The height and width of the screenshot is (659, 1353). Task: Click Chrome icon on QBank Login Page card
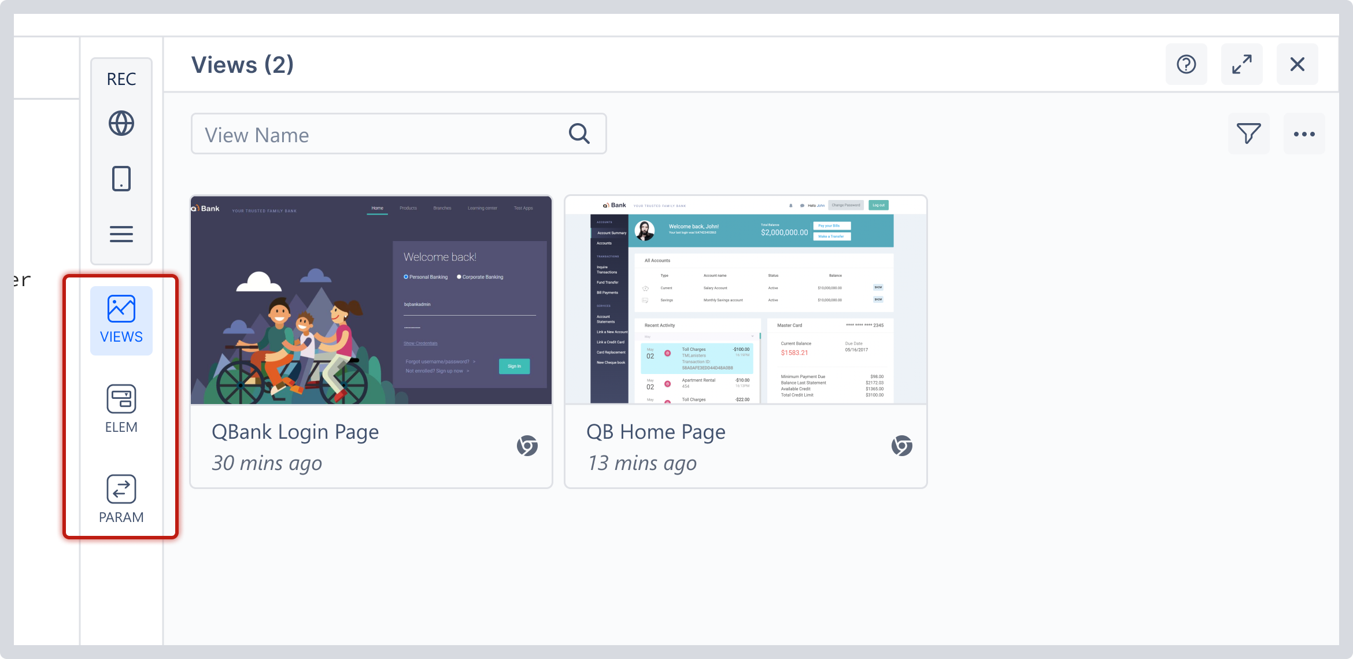pos(527,446)
